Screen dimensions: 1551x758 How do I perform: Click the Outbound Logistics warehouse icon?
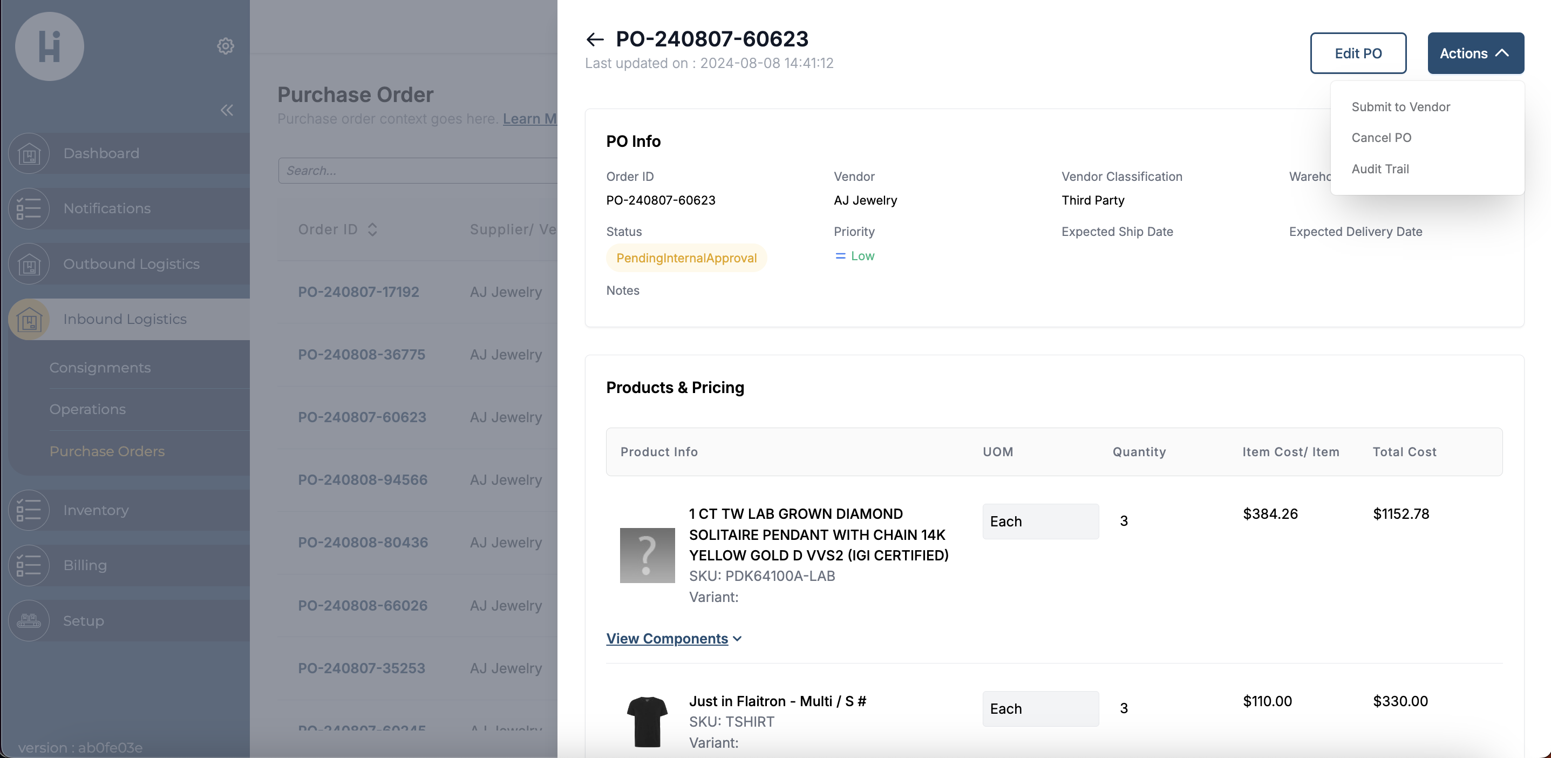(x=29, y=264)
